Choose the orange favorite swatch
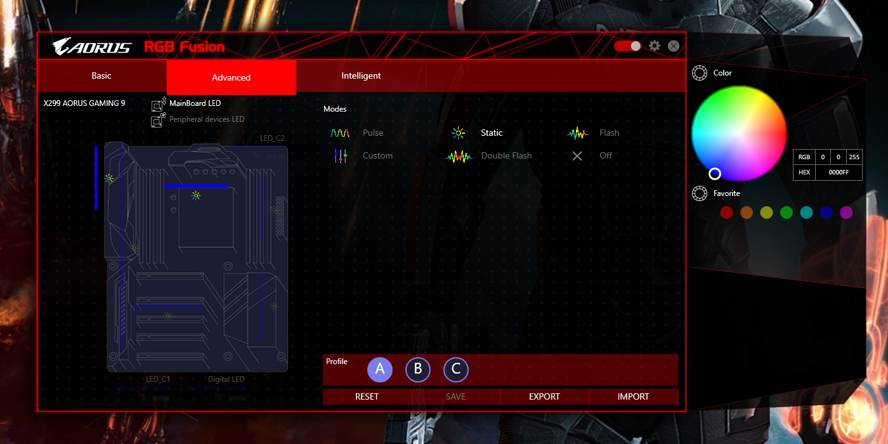888x444 pixels. pos(747,213)
